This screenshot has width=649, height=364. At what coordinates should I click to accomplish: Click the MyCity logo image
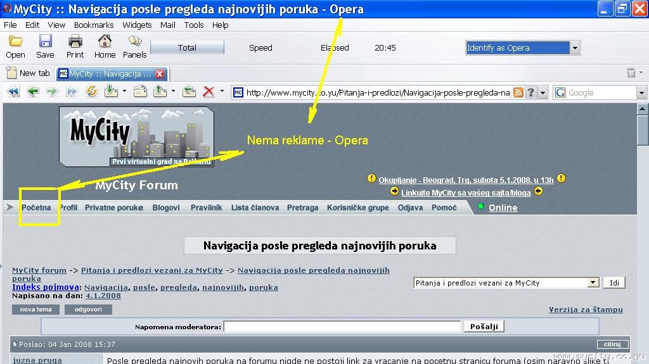click(x=137, y=137)
